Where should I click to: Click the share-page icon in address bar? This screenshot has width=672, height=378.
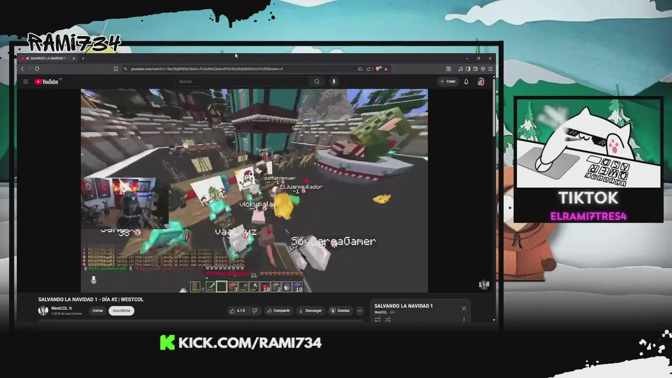pyautogui.click(x=368, y=69)
